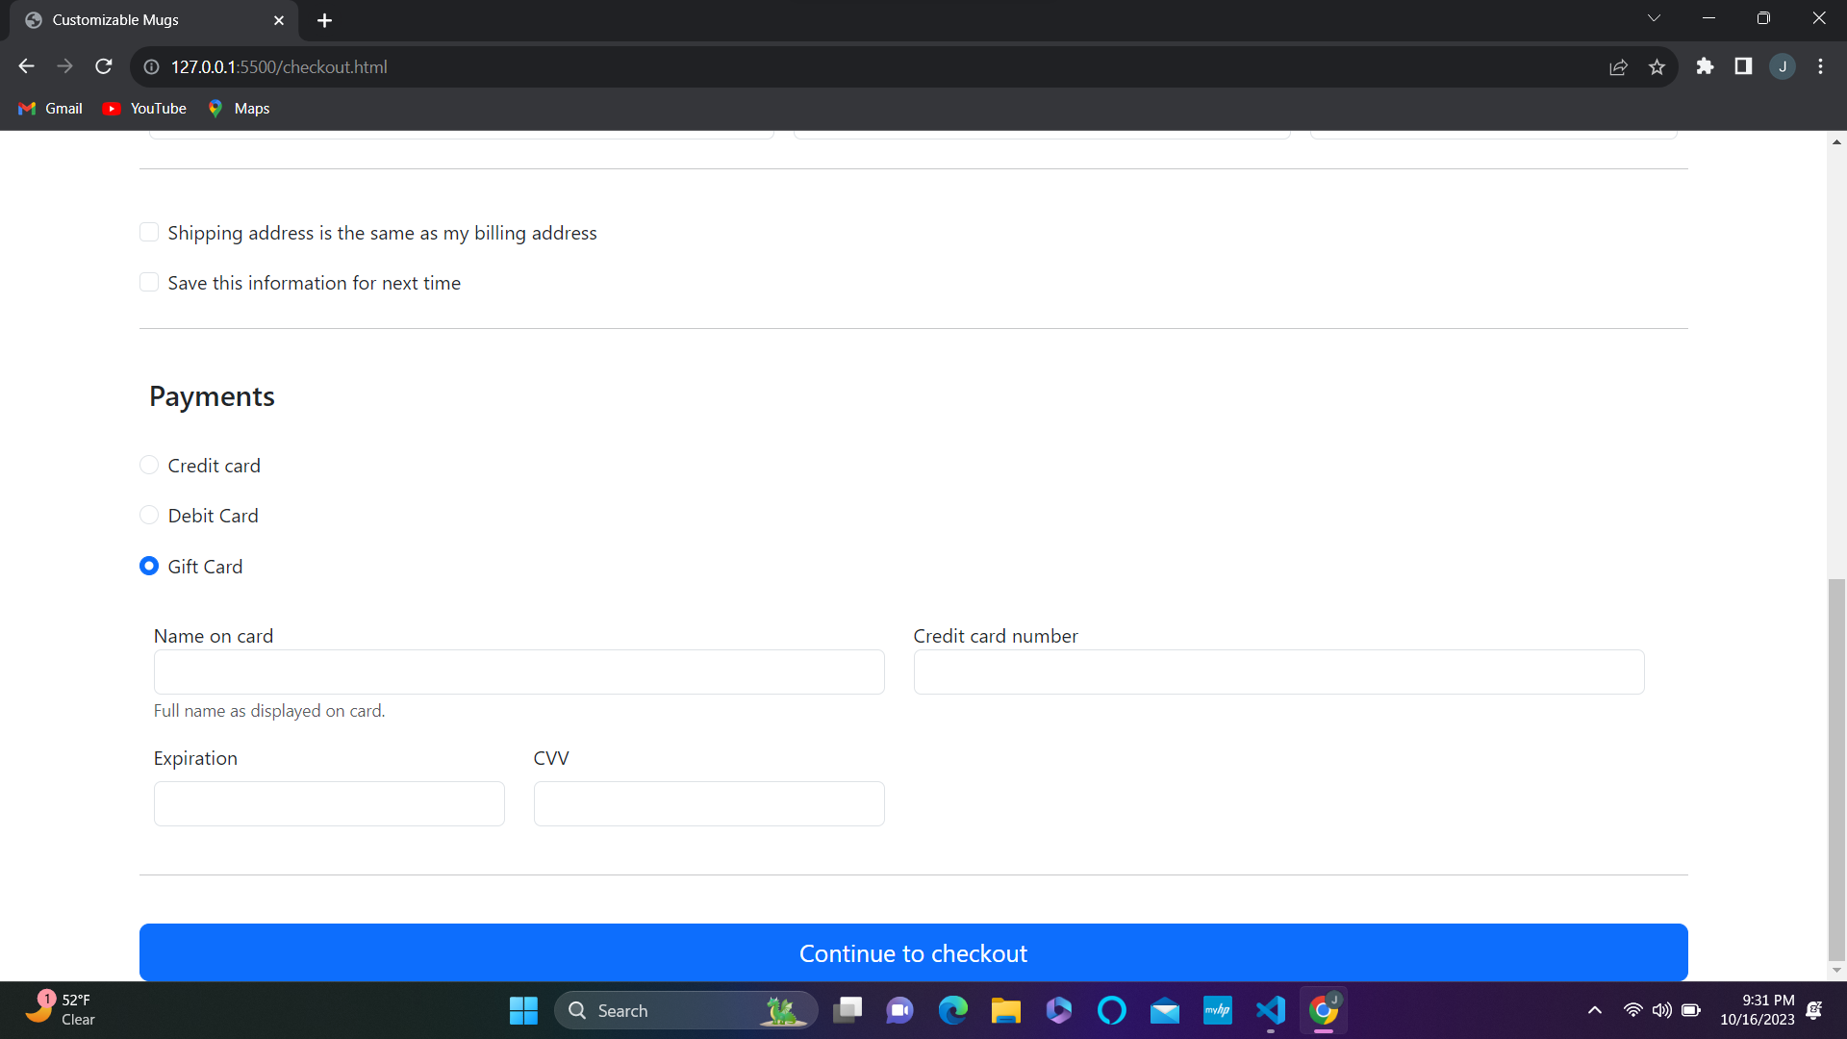1847x1039 pixels.
Task: Expand hidden icons in the system tray
Action: pos(1594,1010)
